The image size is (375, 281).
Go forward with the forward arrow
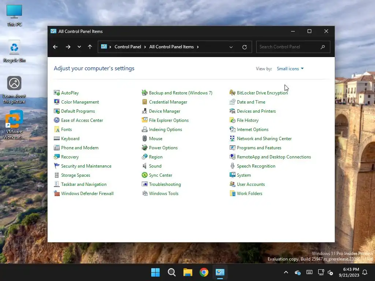coord(68,47)
